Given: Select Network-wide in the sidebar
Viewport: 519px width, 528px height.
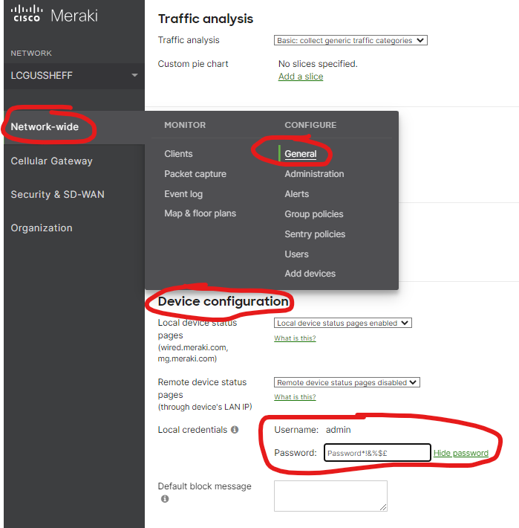Looking at the screenshot, I should pyautogui.click(x=45, y=127).
